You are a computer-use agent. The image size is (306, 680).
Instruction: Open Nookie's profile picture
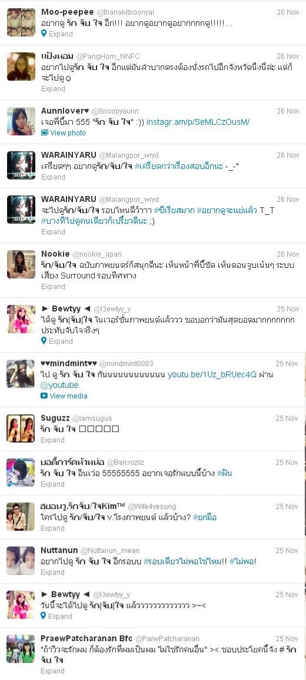click(21, 264)
